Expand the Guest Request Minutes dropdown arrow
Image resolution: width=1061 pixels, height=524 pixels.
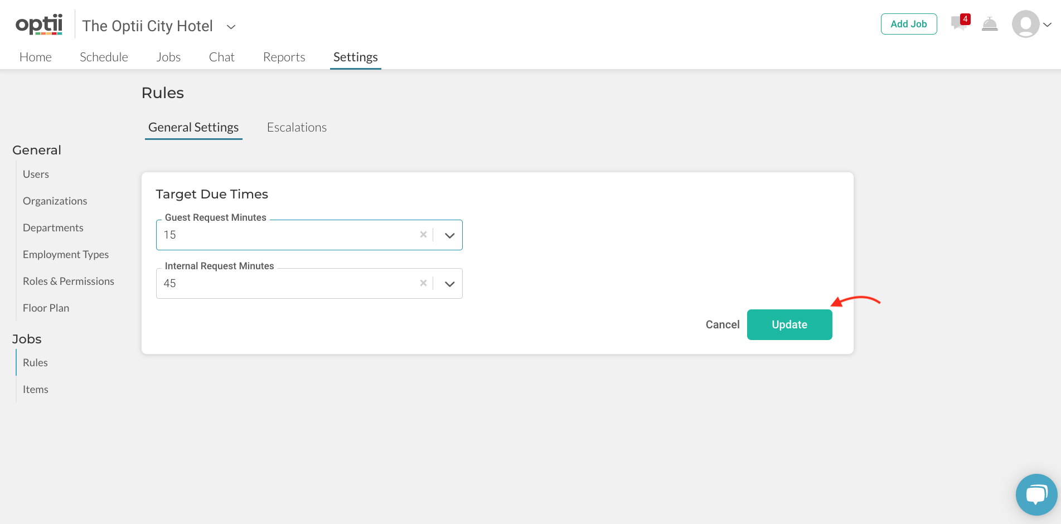(x=449, y=235)
